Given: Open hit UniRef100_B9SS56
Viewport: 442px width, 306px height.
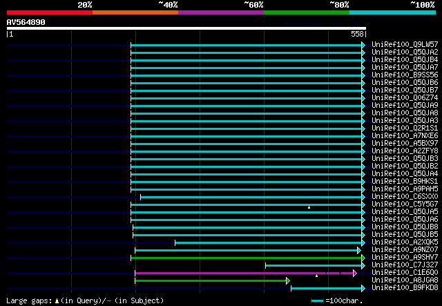Looking at the screenshot, I should [x=405, y=75].
